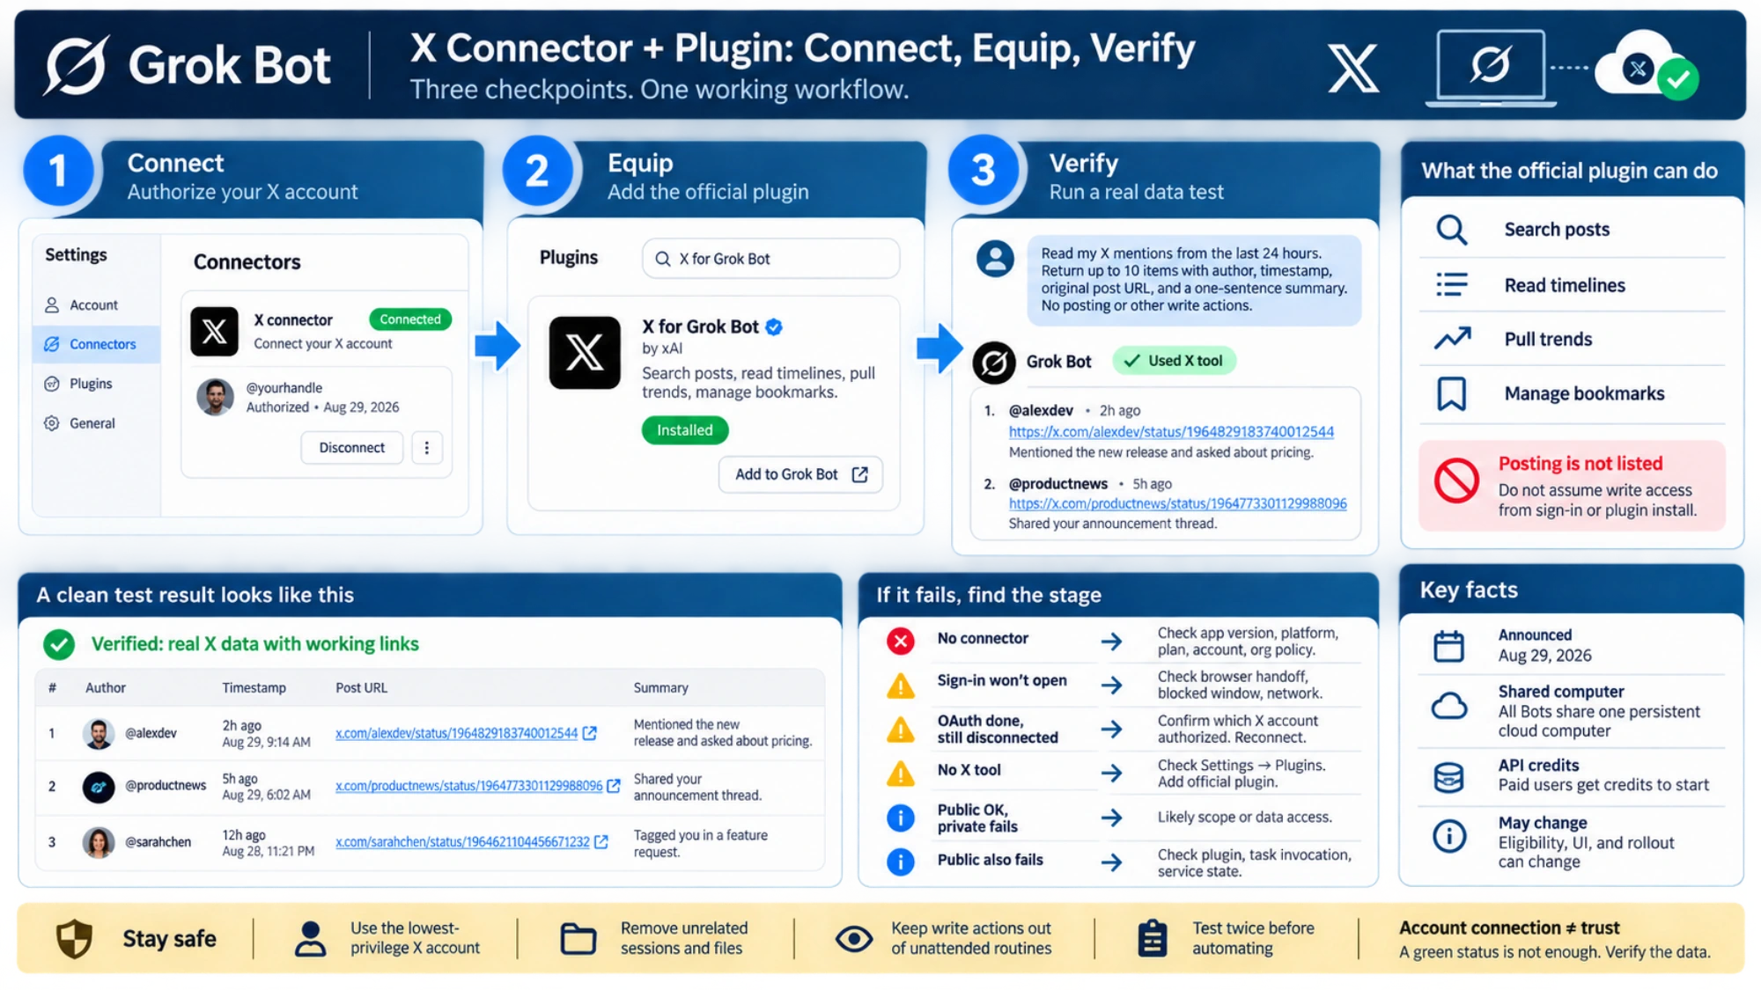Click the laptop icon in the header
1761x990 pixels.
tap(1490, 69)
